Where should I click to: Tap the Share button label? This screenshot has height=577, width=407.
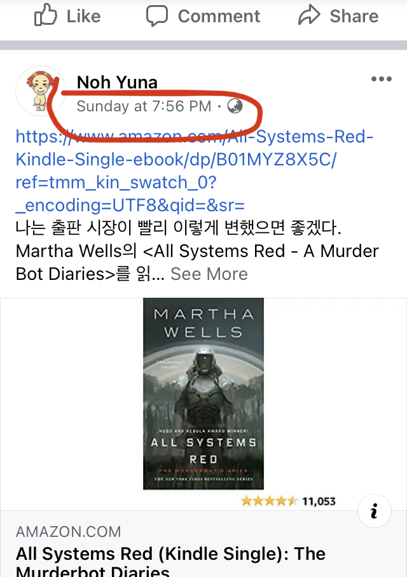pyautogui.click(x=354, y=16)
